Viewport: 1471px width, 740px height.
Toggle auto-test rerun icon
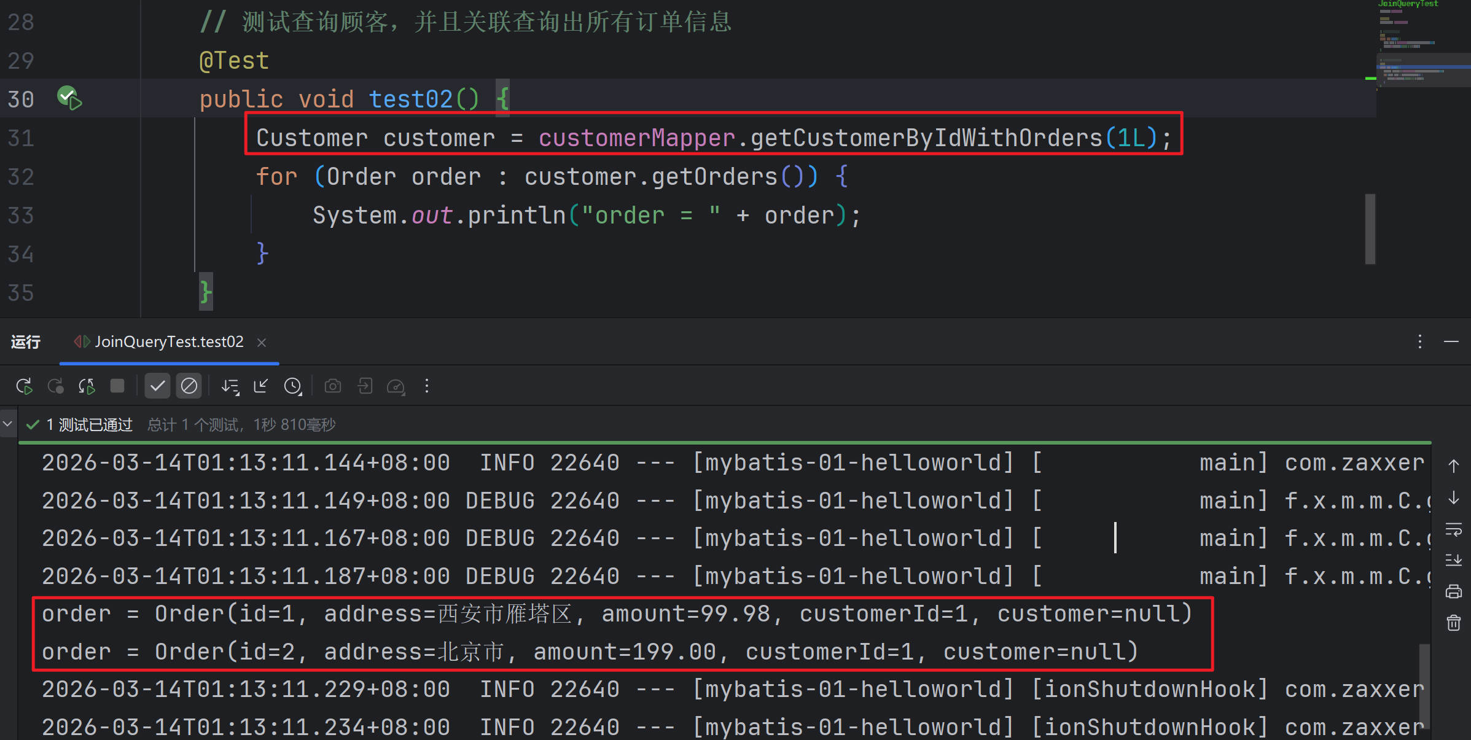tap(87, 386)
